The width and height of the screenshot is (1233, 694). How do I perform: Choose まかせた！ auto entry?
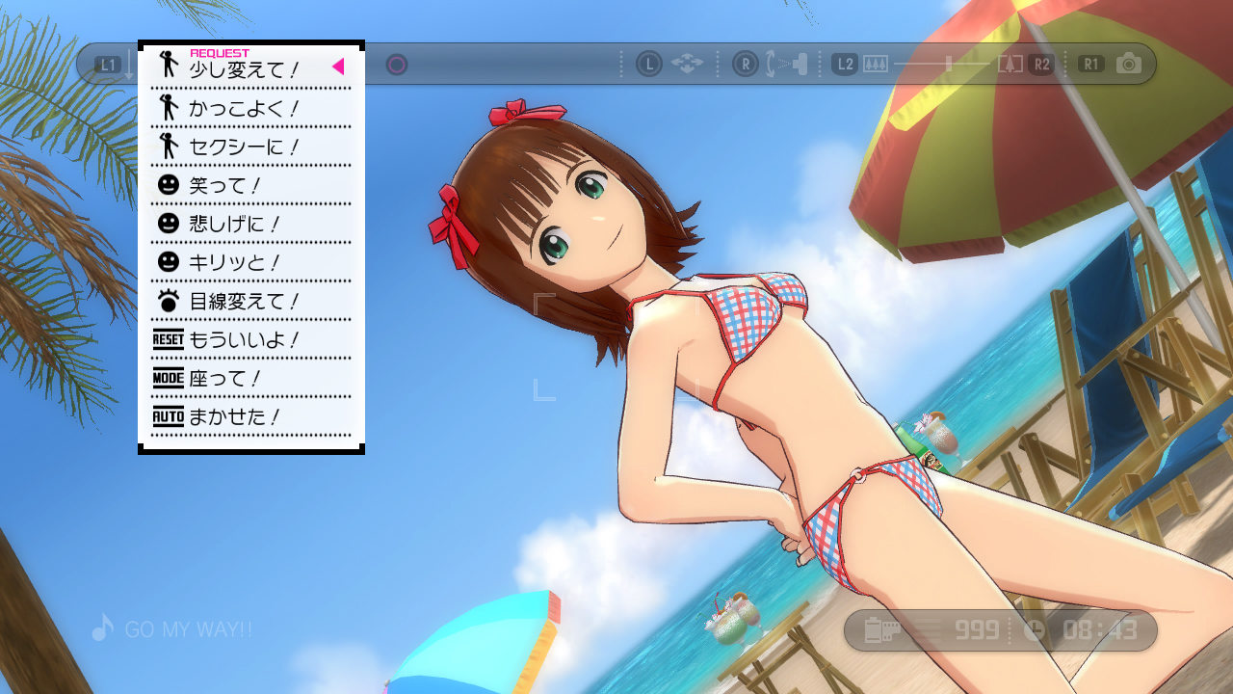coord(250,416)
